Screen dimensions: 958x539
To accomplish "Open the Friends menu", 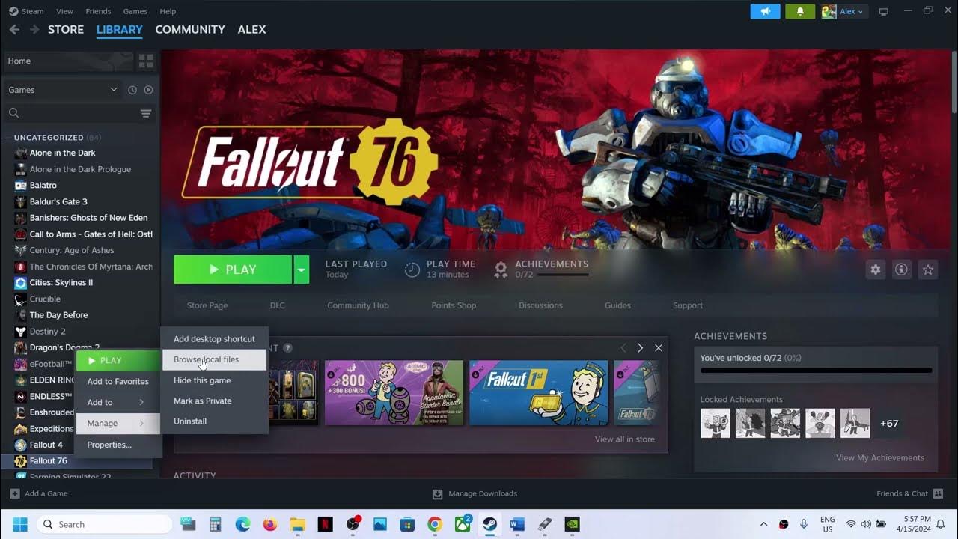I will point(98,11).
